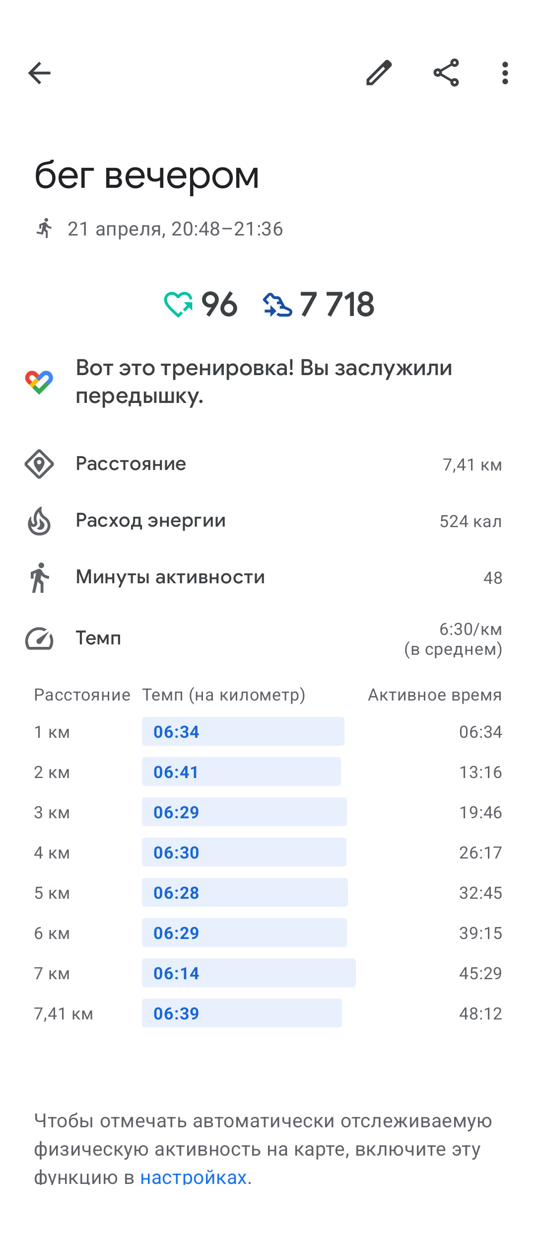Tap the distance location pin icon

[39, 464]
